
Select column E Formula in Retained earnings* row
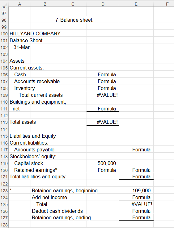[136, 170]
